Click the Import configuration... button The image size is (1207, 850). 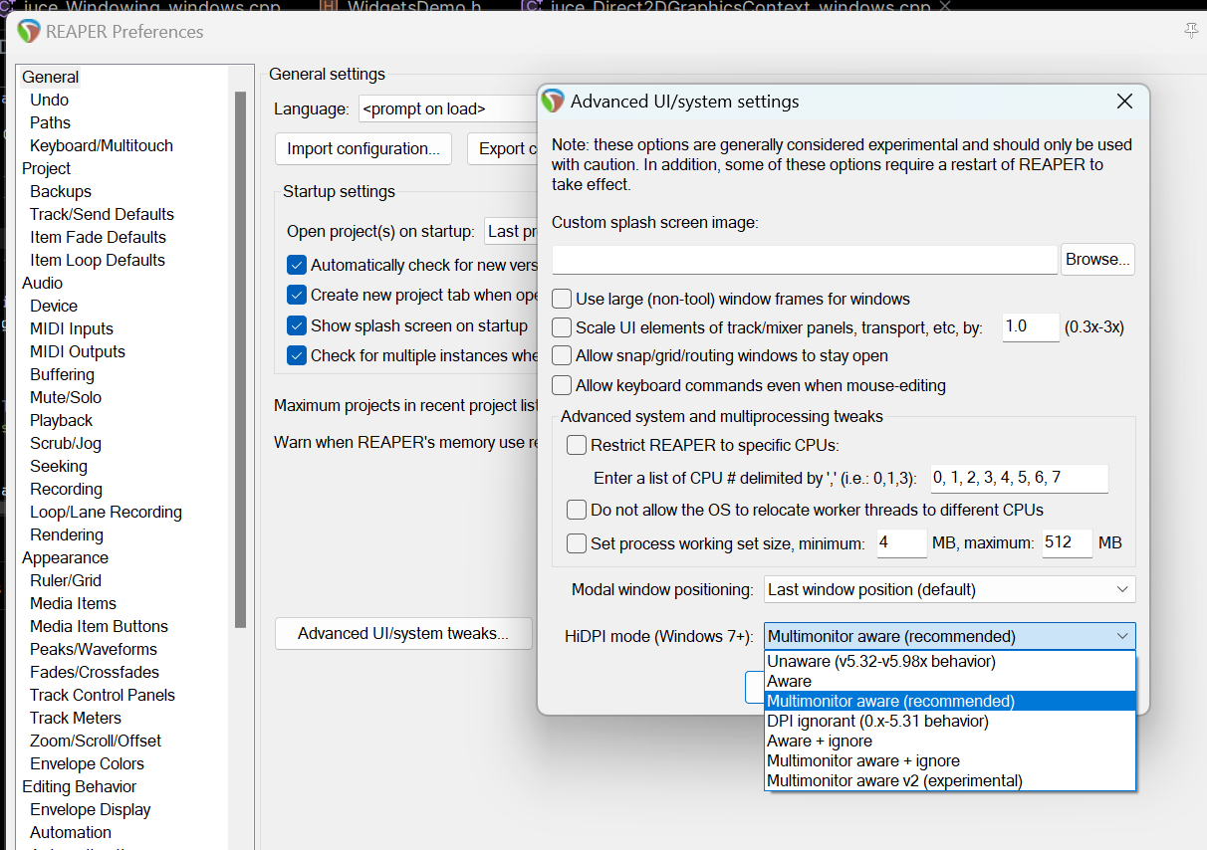tap(363, 148)
